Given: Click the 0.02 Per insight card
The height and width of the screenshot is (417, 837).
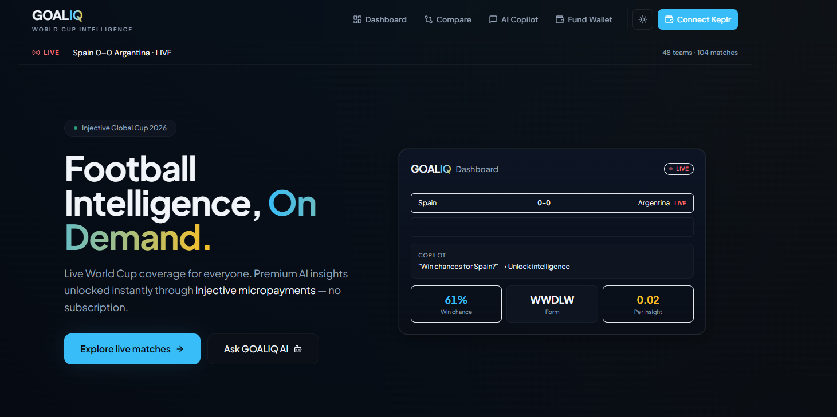Looking at the screenshot, I should pyautogui.click(x=648, y=304).
